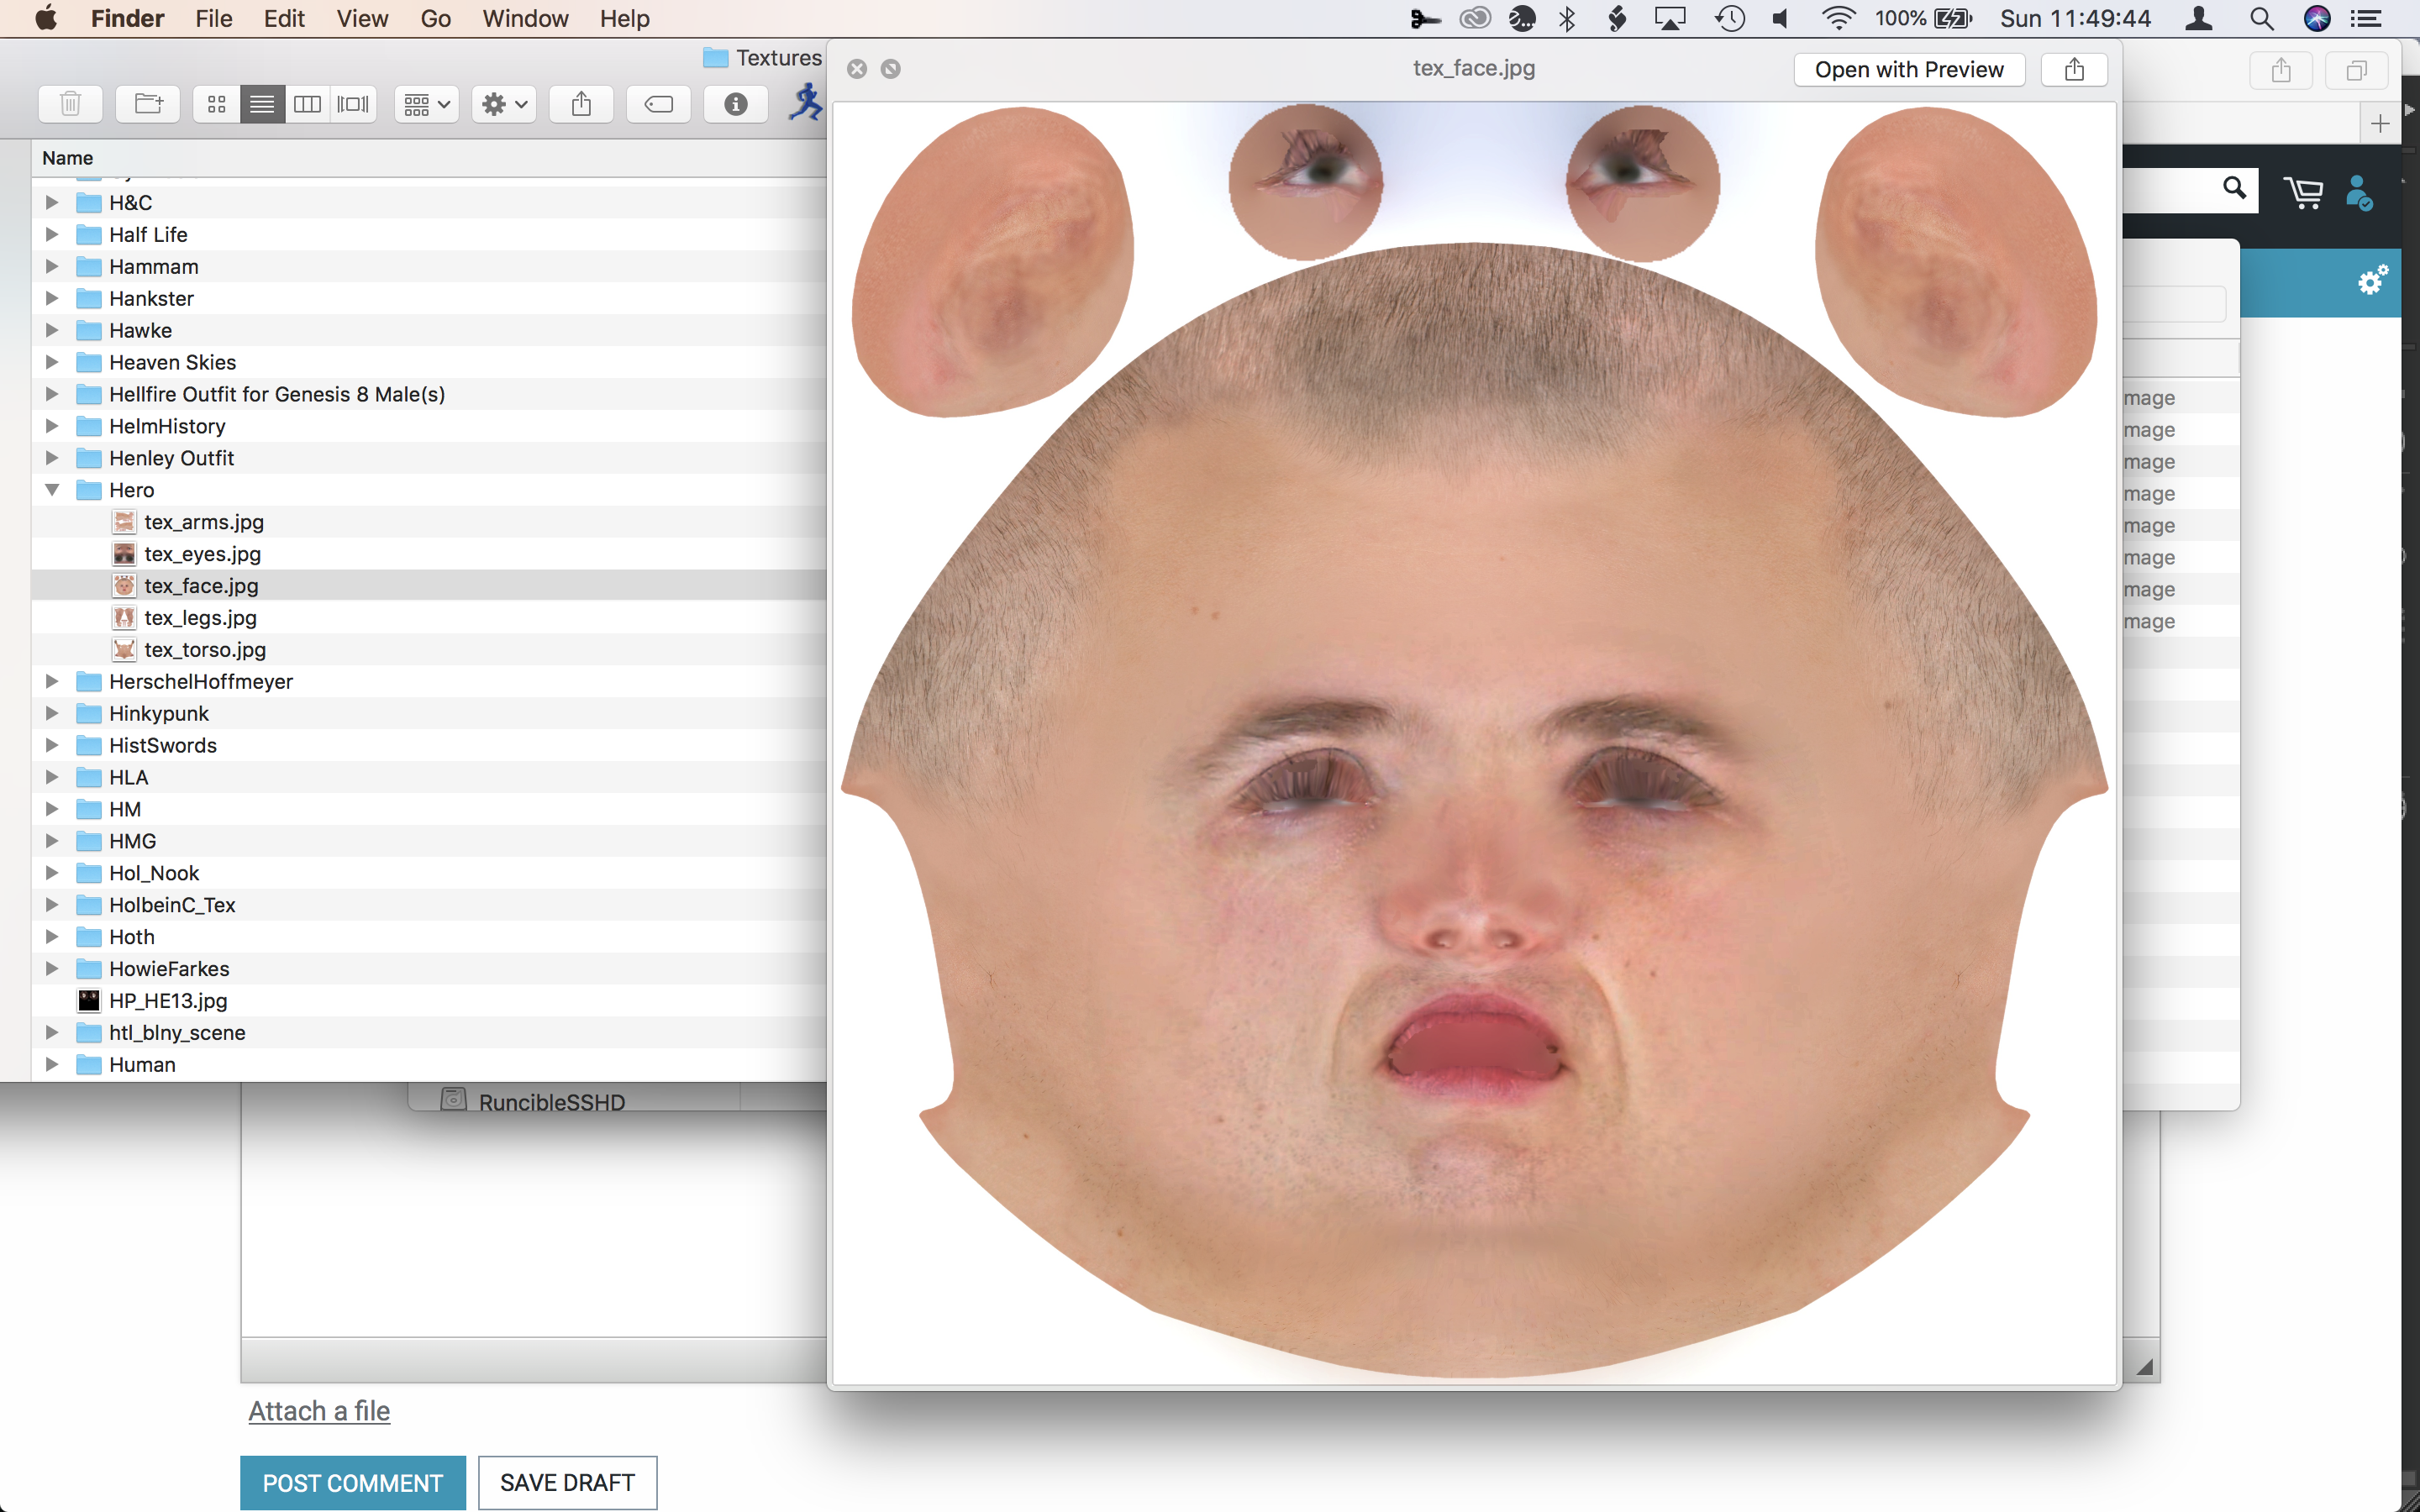Click share icon in Quick Look window
Image resolution: width=2420 pixels, height=1512 pixels.
pyautogui.click(x=2074, y=69)
